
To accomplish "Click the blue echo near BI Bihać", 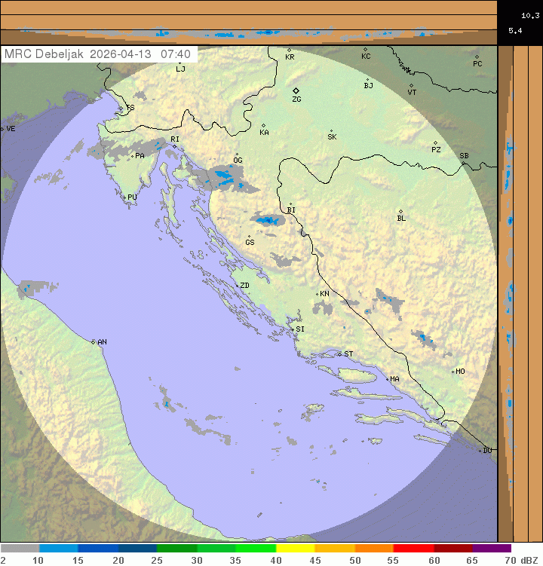I will pyautogui.click(x=267, y=221).
